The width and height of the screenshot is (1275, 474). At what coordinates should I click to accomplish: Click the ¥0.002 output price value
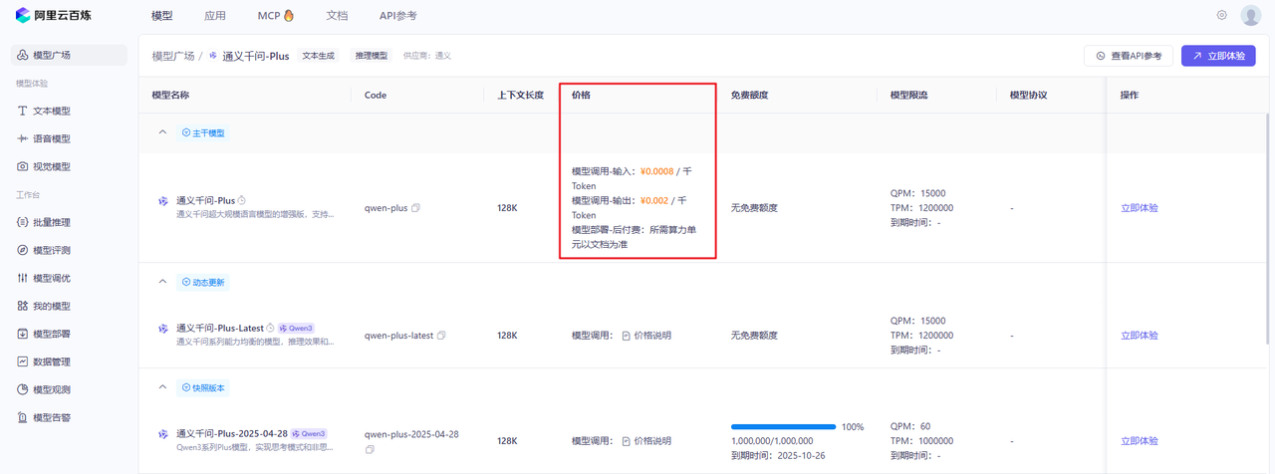click(653, 200)
